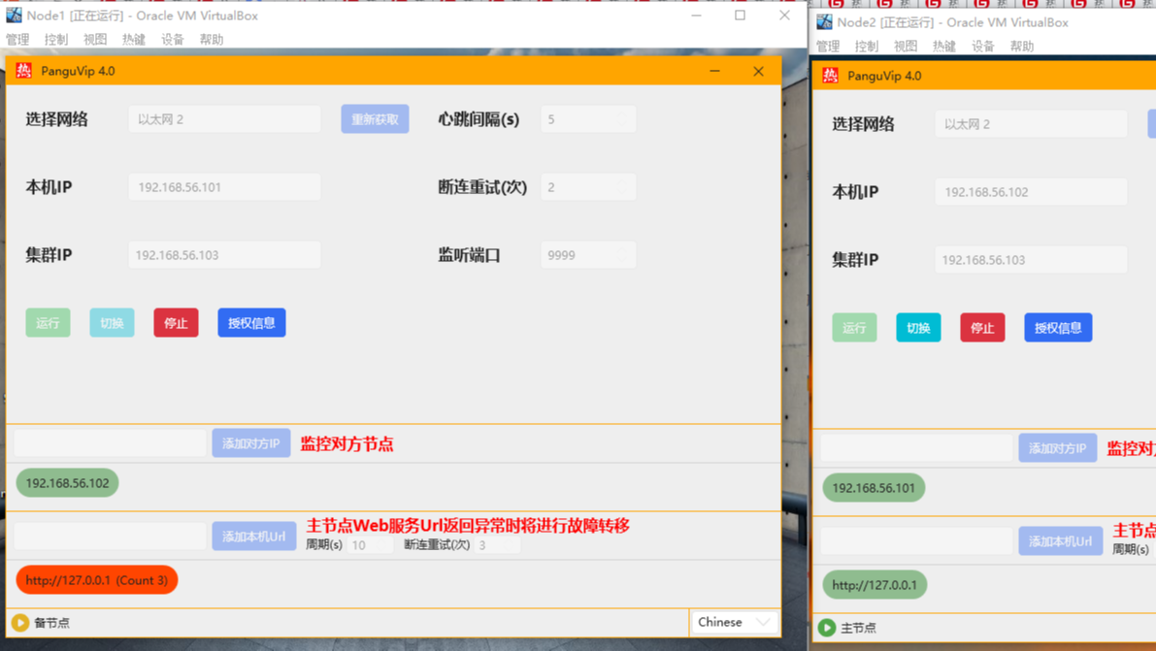The image size is (1156, 651).
Task: Click the blue 授权信息 button in Node1
Action: 251,322
